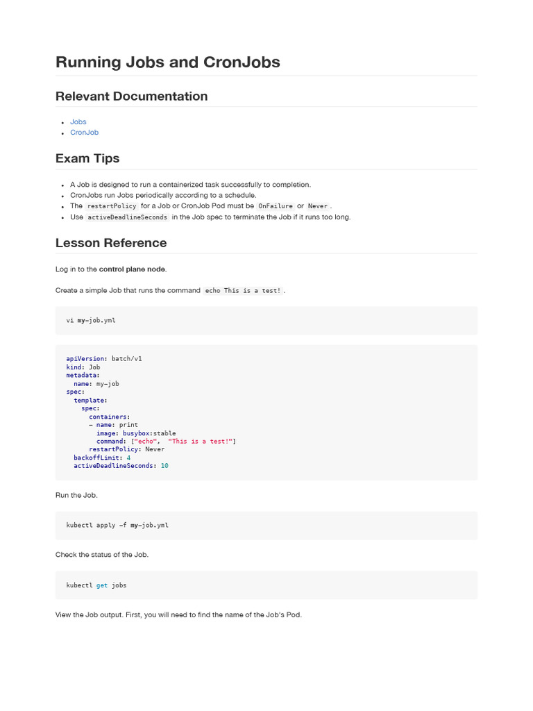The image size is (533, 711).
Task: Click the 'echo This is a test!' inline code
Action: click(x=243, y=291)
